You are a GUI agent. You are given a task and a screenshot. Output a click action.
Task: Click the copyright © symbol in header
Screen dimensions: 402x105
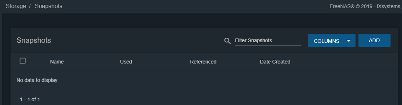tap(357, 6)
